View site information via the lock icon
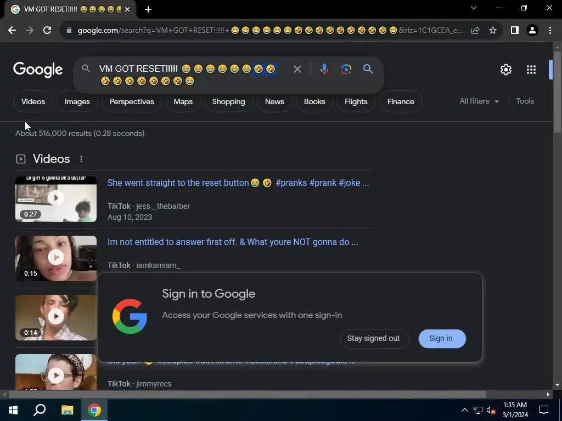The height and width of the screenshot is (421, 562). tap(69, 31)
